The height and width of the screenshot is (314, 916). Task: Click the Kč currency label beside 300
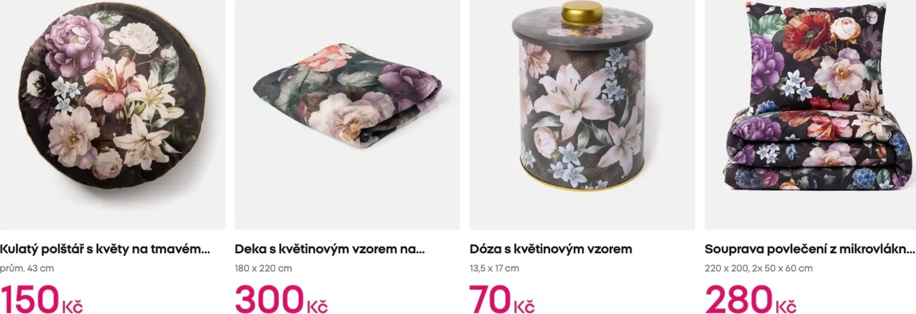317,306
